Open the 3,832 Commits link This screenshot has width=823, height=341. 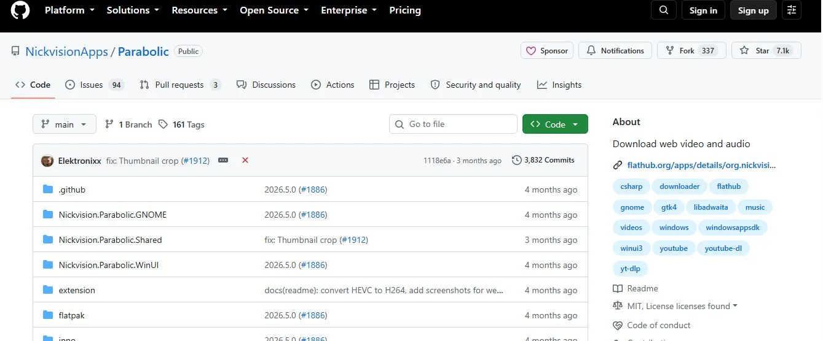click(x=543, y=160)
